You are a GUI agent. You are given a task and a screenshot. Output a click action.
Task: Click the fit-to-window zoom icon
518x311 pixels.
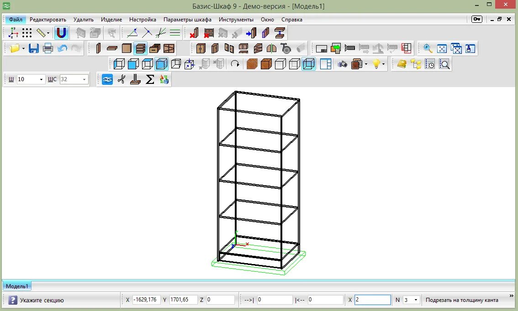click(x=442, y=48)
